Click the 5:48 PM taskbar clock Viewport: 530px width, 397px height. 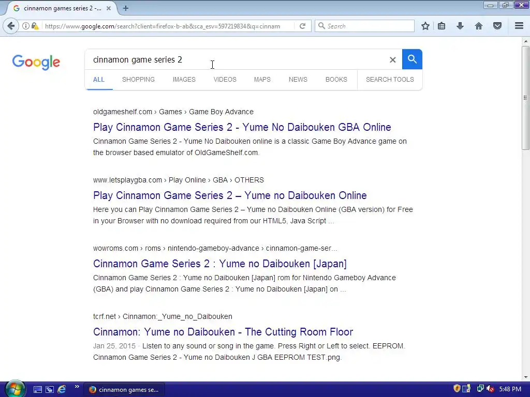[510, 389]
